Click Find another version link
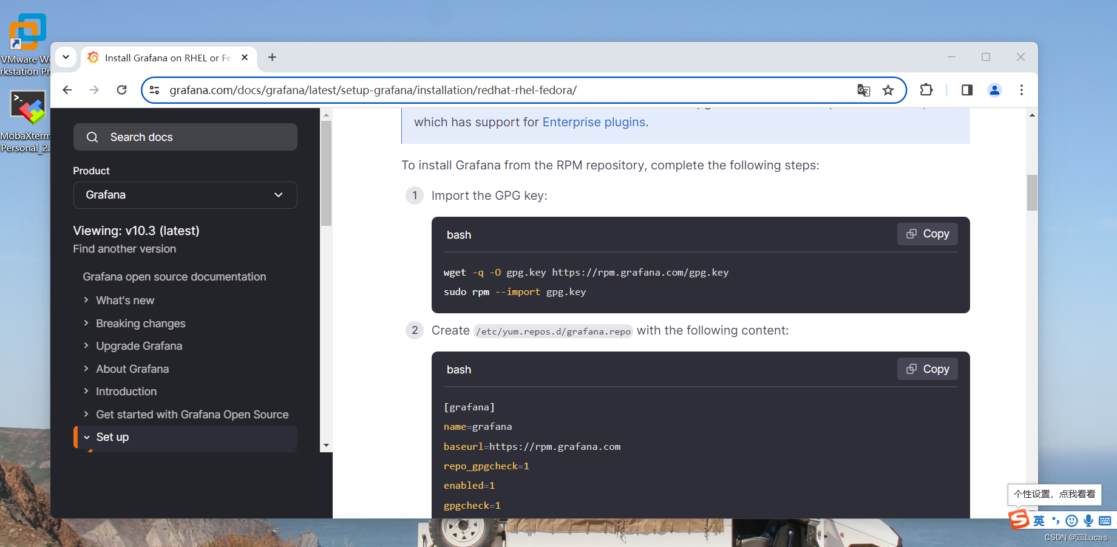 [x=124, y=249]
